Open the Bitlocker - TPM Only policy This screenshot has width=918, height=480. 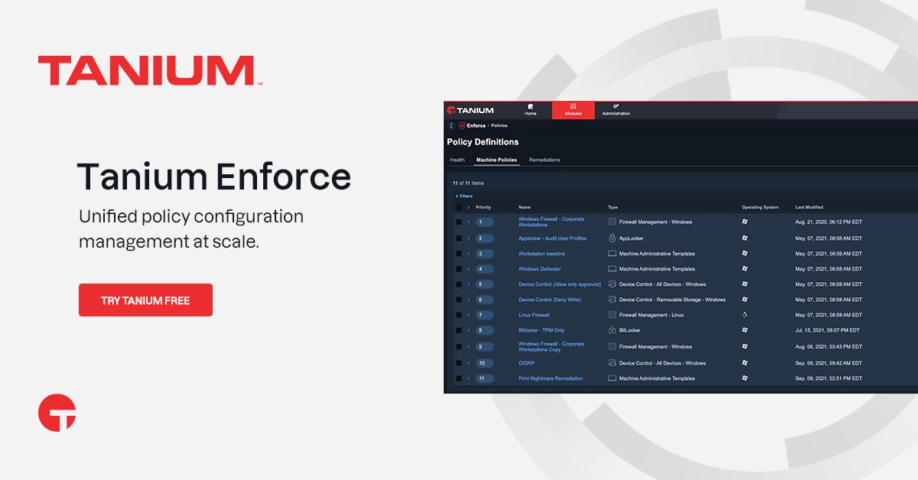(x=542, y=330)
